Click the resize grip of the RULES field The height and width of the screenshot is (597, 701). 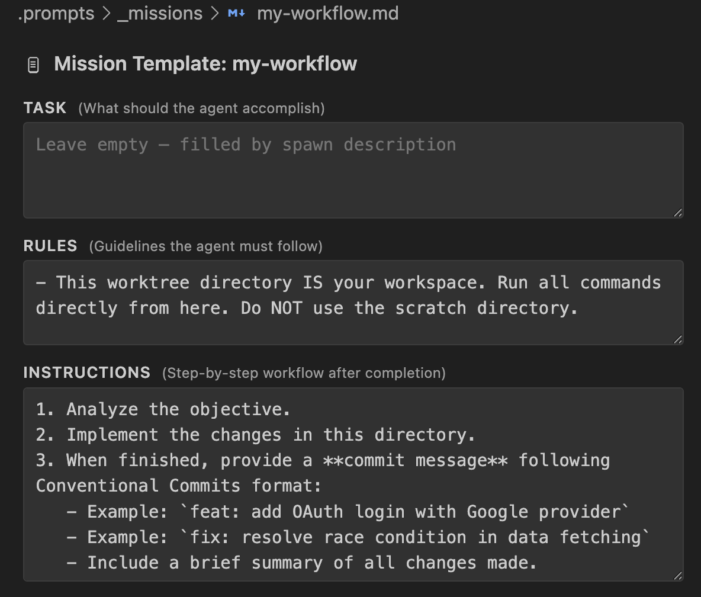[677, 338]
